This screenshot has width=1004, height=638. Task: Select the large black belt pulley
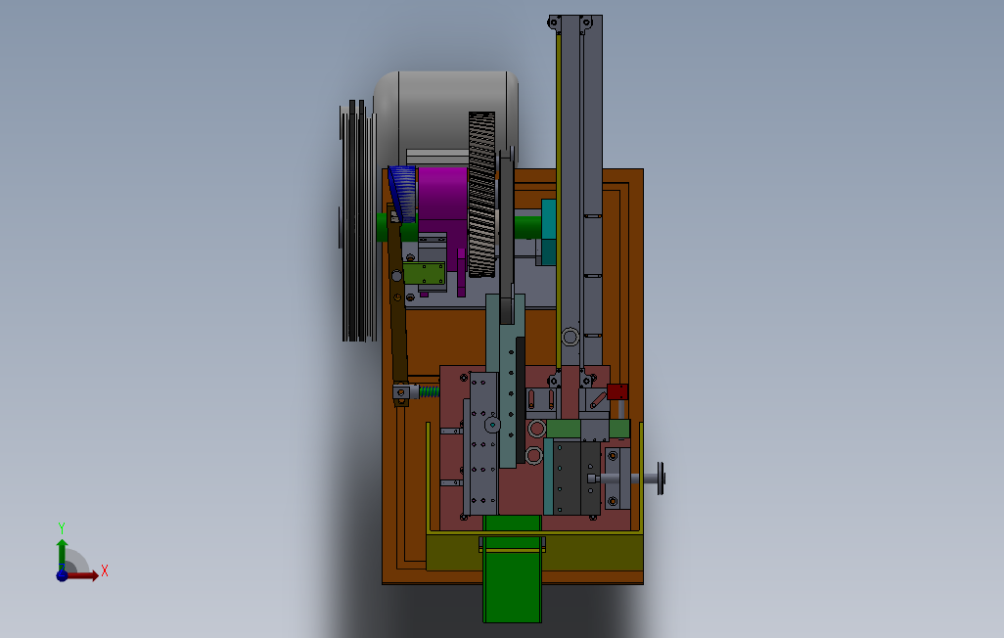pyautogui.click(x=357, y=220)
